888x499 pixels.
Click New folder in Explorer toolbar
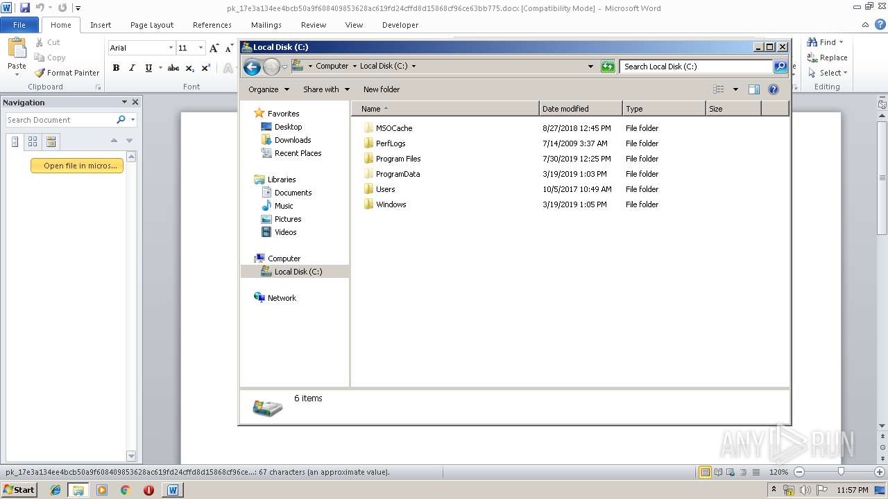[382, 89]
